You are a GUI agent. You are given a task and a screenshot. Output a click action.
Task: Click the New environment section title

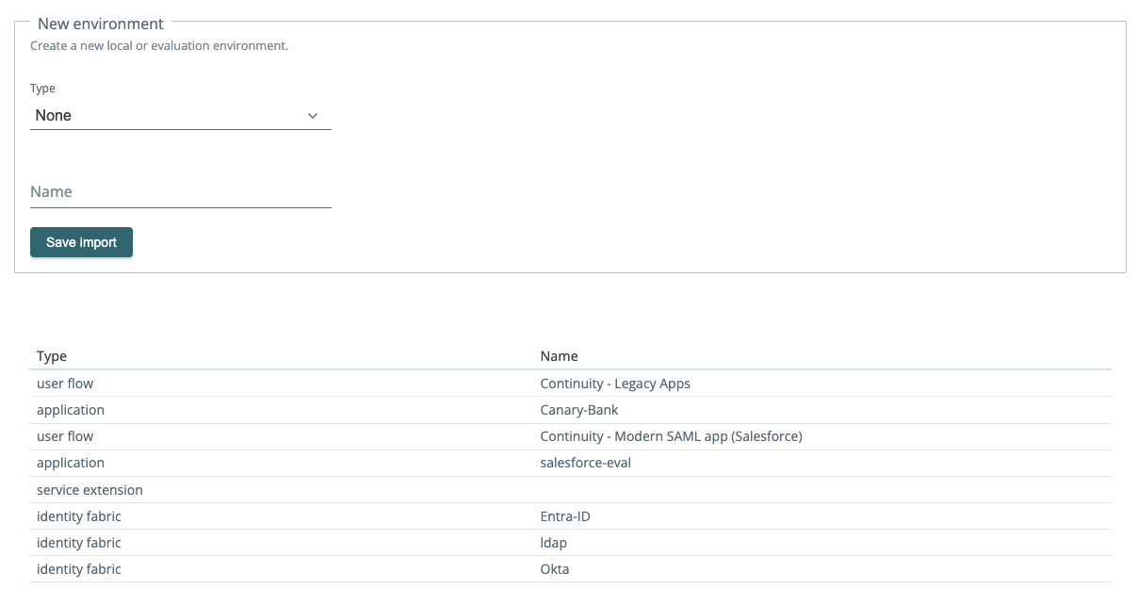(x=101, y=24)
